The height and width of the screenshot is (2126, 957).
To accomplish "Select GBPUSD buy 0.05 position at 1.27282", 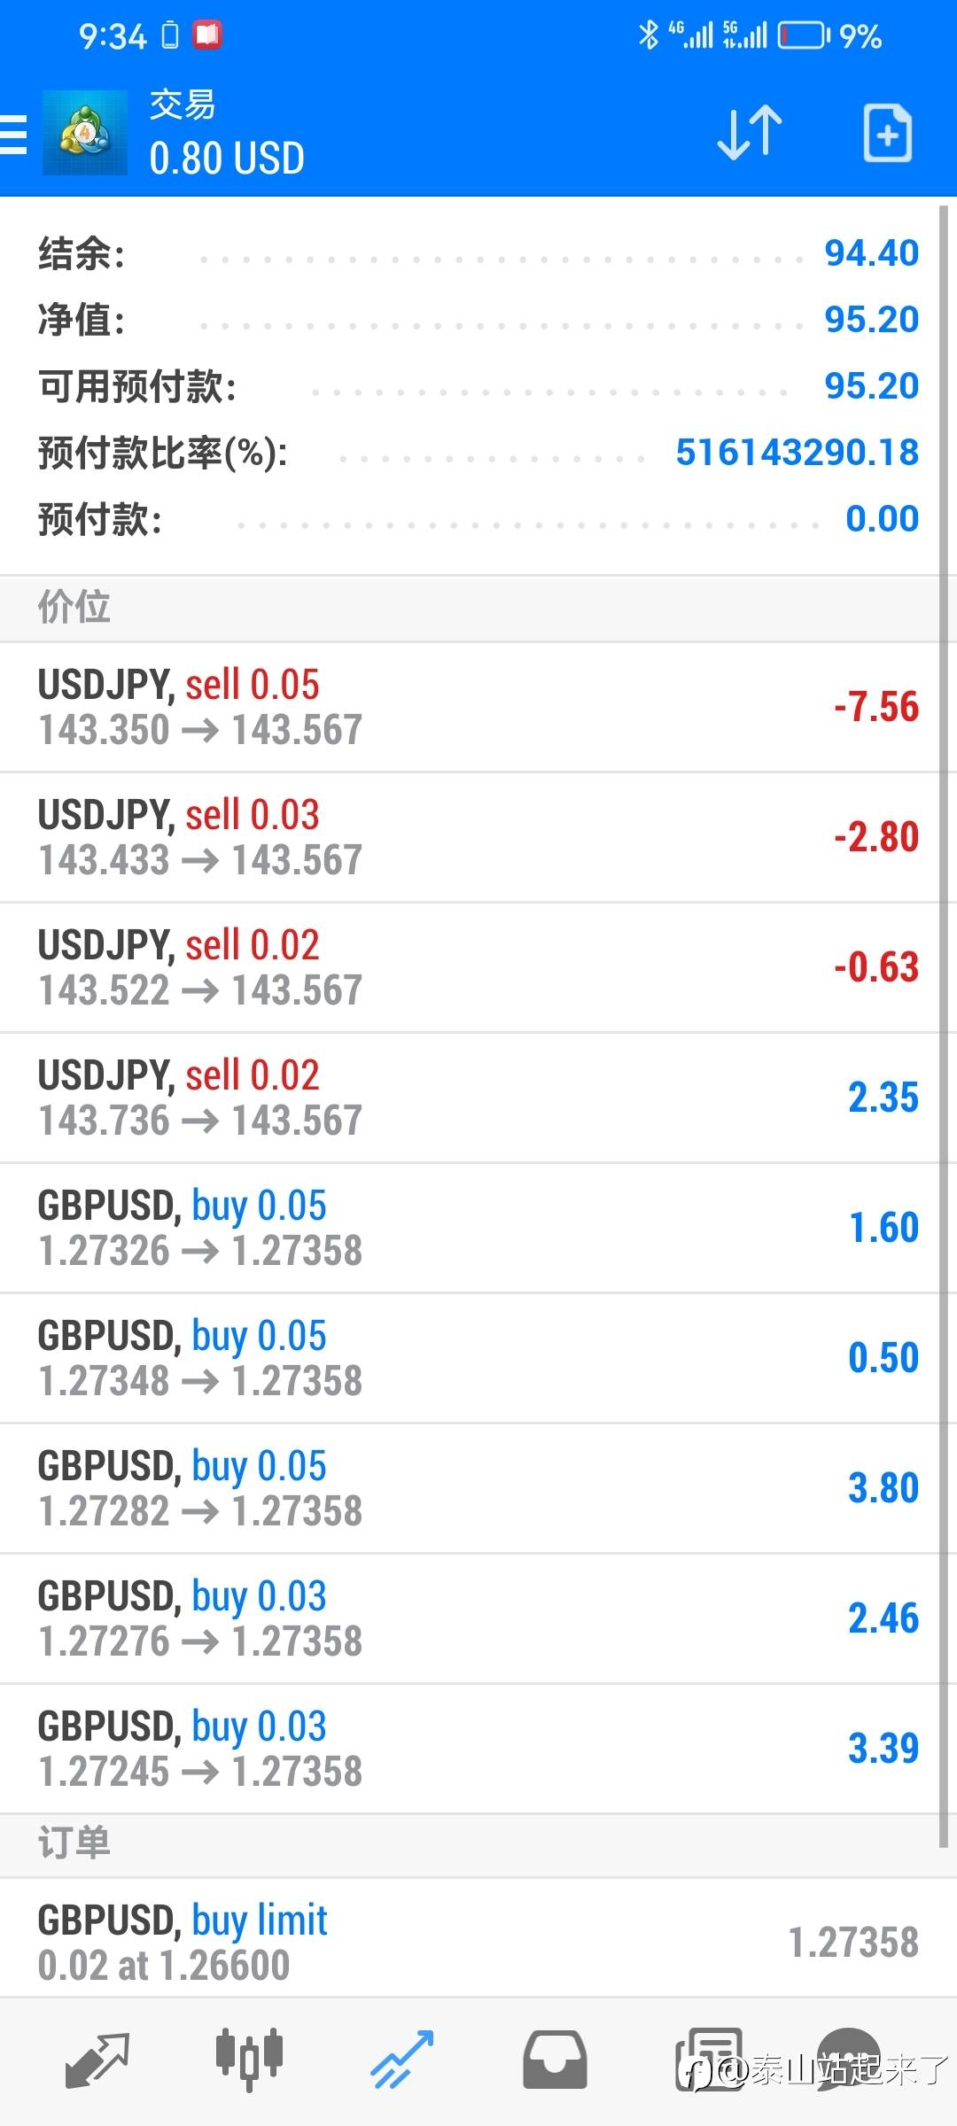I will click(470, 1488).
